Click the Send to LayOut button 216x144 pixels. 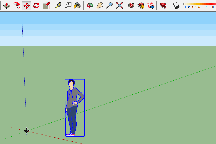point(151,5)
